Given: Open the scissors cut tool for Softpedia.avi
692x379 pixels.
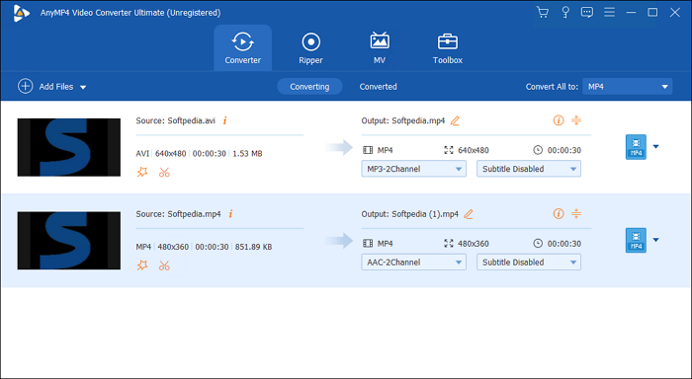Looking at the screenshot, I should (164, 172).
